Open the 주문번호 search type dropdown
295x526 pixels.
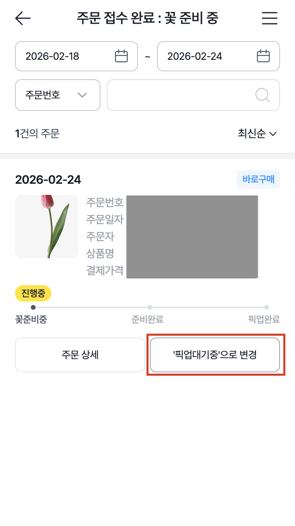coord(57,95)
